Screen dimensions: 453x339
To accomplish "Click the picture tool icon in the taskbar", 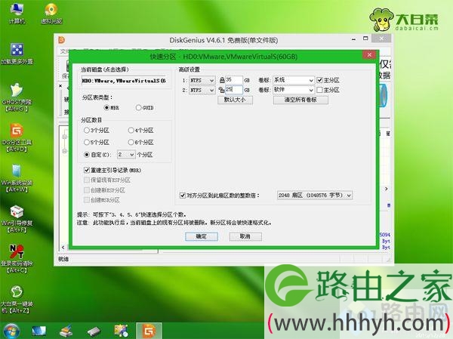I will pyautogui.click(x=121, y=331).
